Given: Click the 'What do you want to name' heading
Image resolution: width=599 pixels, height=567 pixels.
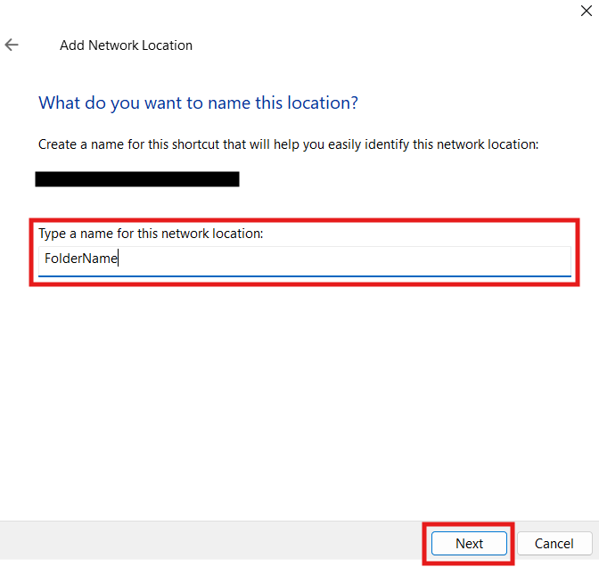Looking at the screenshot, I should (x=198, y=103).
